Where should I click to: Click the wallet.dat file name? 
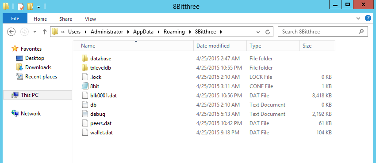[x=101, y=133]
